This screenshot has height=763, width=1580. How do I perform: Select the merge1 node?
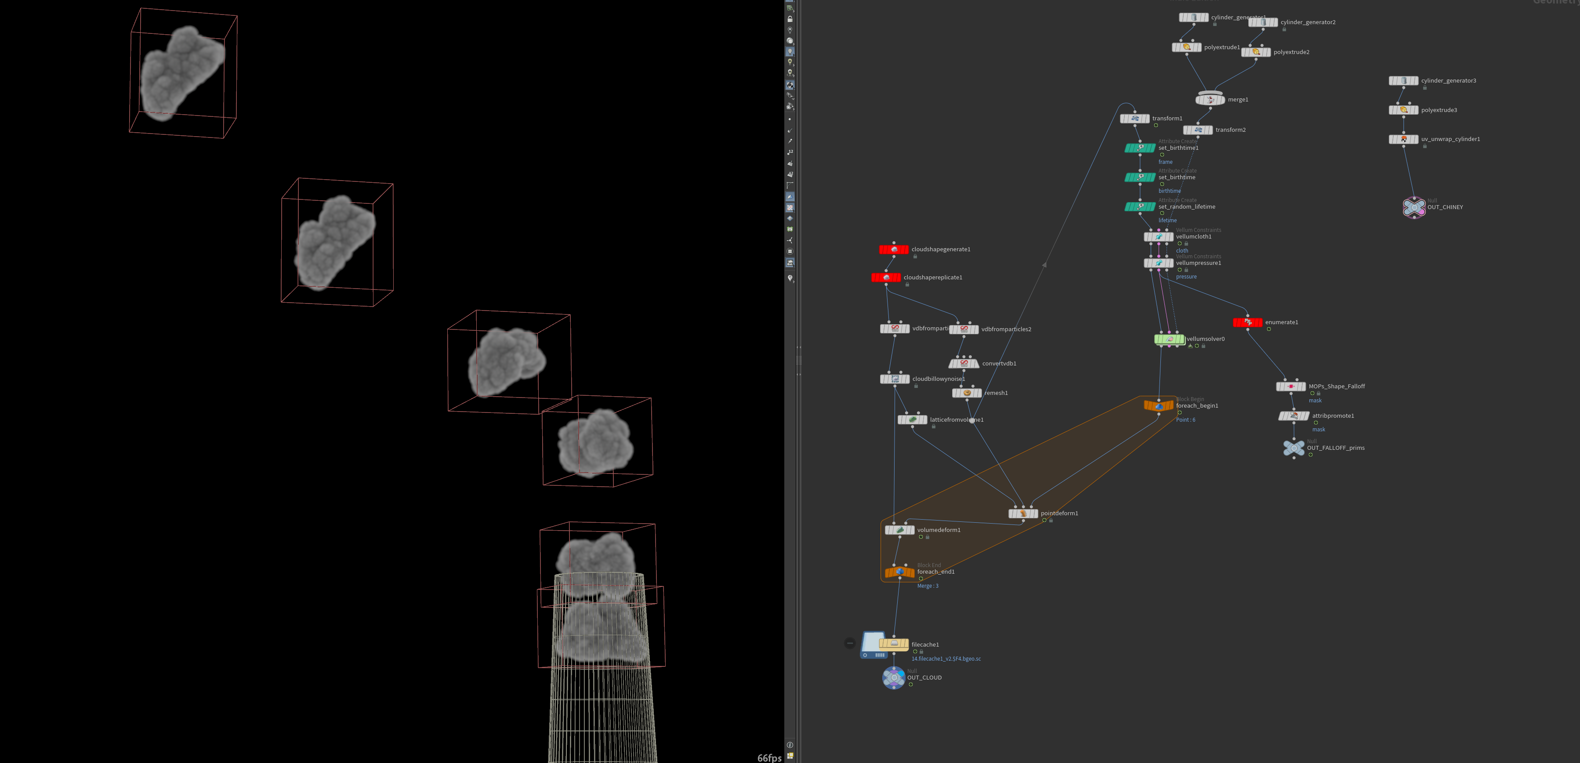(1210, 99)
